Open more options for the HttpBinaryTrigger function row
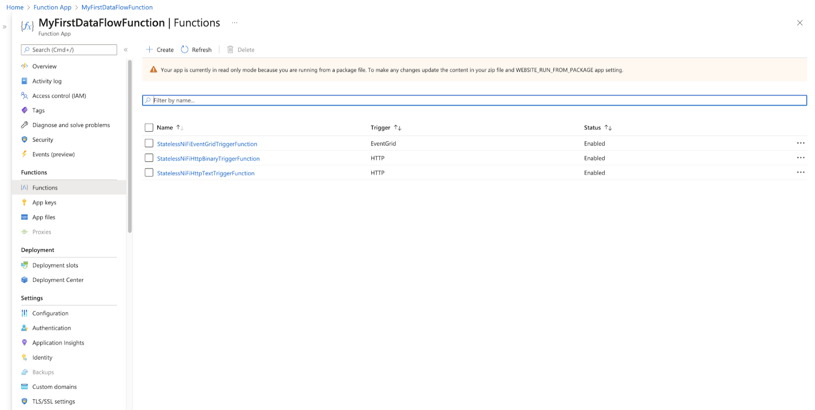This screenshot has height=410, width=815. [x=801, y=158]
